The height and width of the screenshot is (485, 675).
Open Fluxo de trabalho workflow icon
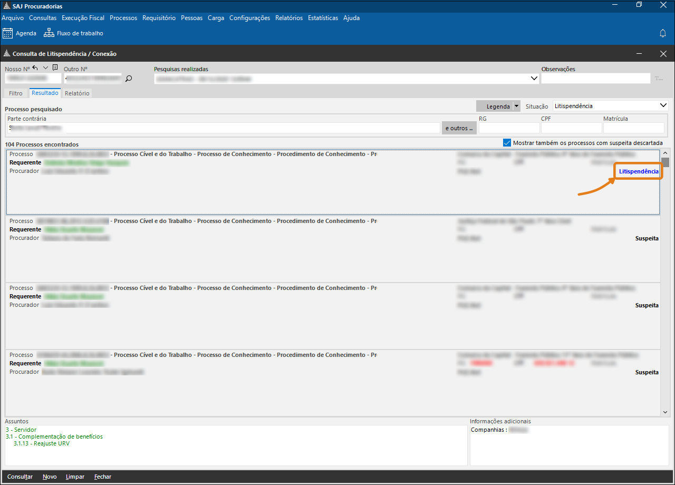point(49,33)
